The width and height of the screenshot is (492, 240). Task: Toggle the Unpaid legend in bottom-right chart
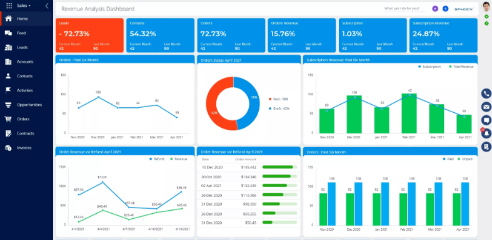click(x=465, y=159)
